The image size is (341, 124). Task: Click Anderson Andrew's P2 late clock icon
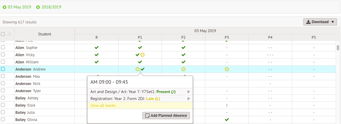coord(183,69)
